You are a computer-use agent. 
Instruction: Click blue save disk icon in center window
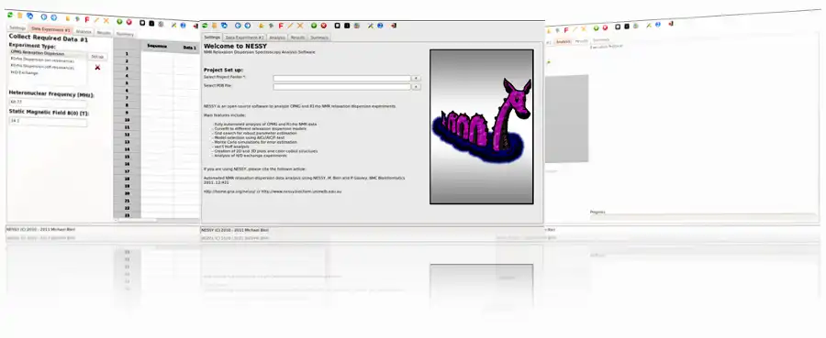(225, 26)
